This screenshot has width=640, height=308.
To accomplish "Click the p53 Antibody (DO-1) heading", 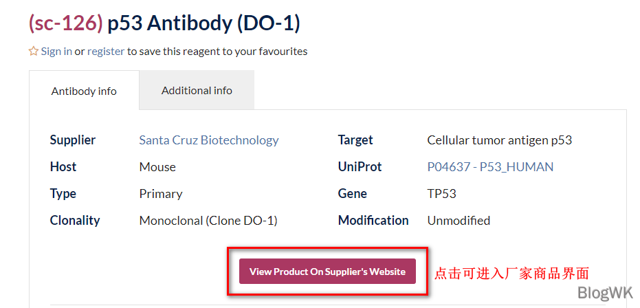I will click(203, 23).
